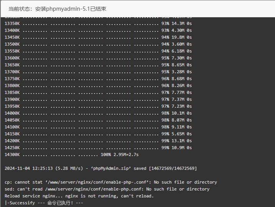This screenshot has width=275, height=207.
Task: Select the log line starting '13600K'
Action: (x=98, y=58)
